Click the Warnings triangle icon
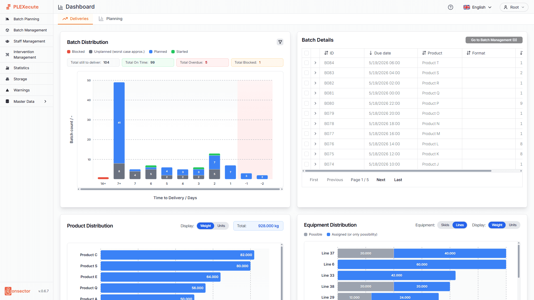The image size is (534, 300). (8, 90)
